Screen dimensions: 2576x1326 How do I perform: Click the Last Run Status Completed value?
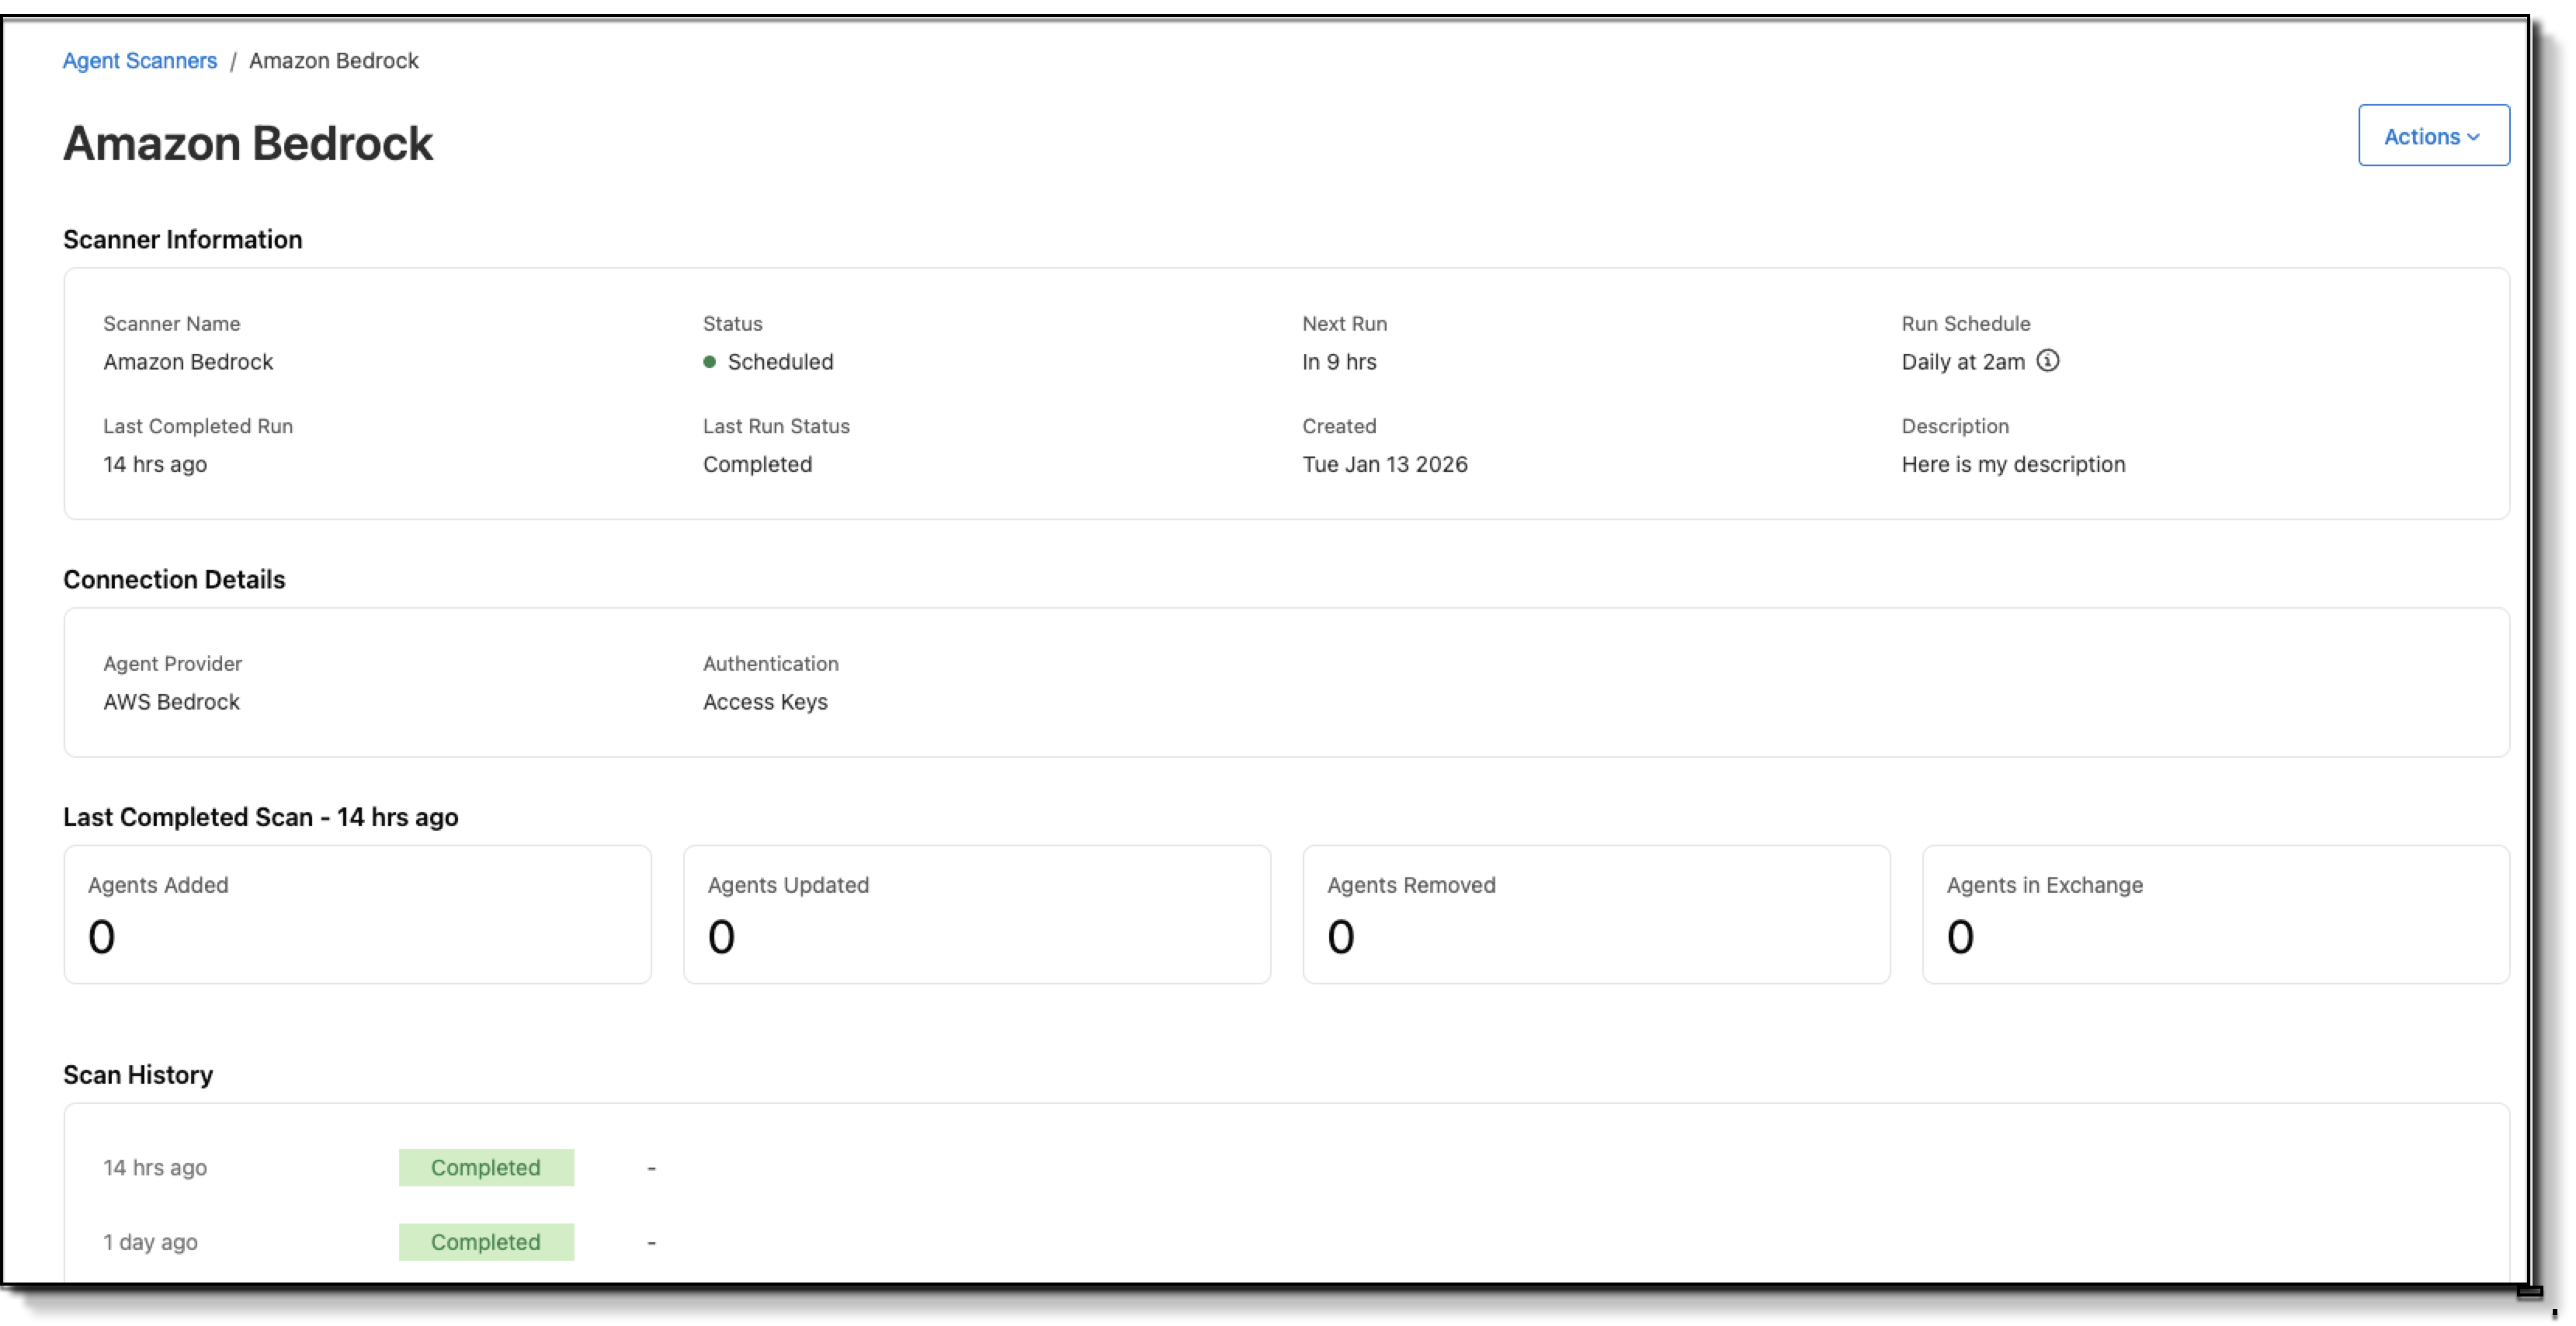[757, 464]
